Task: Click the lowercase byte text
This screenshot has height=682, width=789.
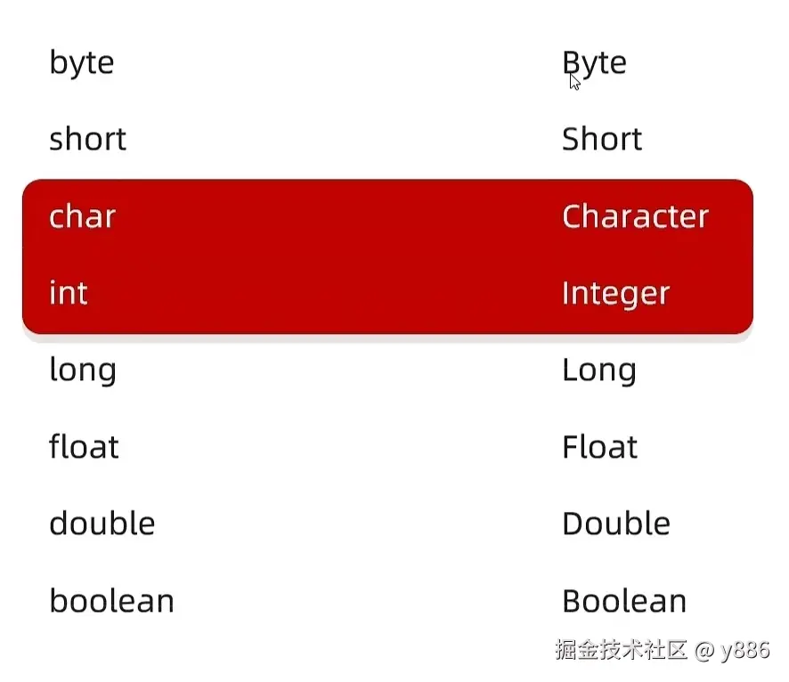Action: click(x=82, y=64)
